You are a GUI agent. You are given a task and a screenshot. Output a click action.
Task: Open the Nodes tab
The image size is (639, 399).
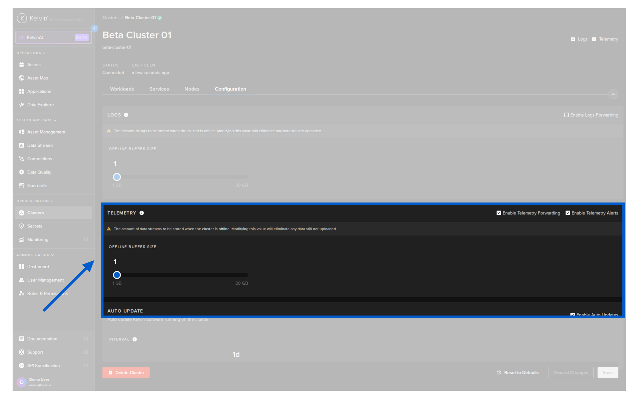pos(192,89)
